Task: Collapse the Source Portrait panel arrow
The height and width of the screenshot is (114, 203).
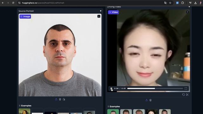Action: (101, 11)
